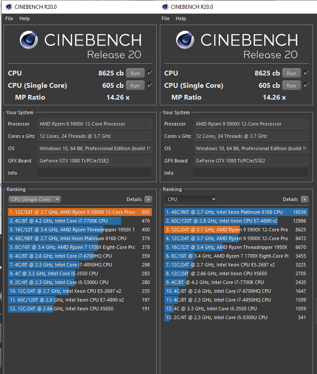Toggle the CPU (Single Core) checkbox in left window
This screenshot has height=374, width=317.
click(150, 85)
